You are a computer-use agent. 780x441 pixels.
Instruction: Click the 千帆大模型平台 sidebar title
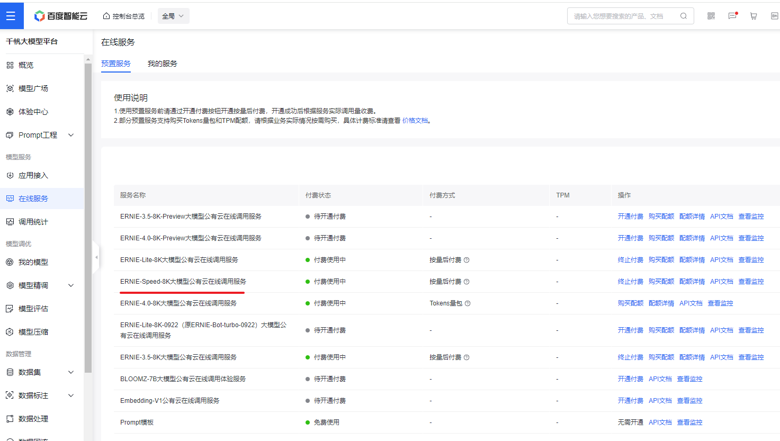pos(32,41)
